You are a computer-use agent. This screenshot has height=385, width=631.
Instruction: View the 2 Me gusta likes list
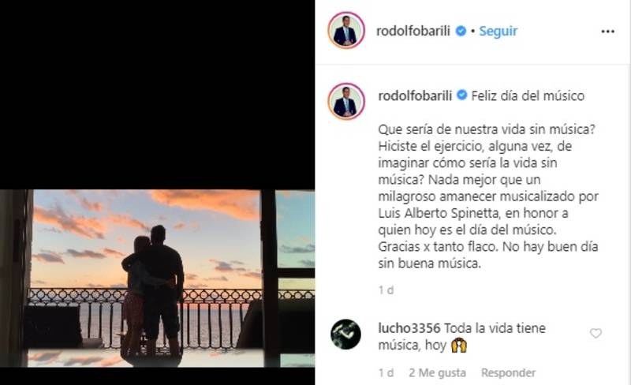point(438,373)
